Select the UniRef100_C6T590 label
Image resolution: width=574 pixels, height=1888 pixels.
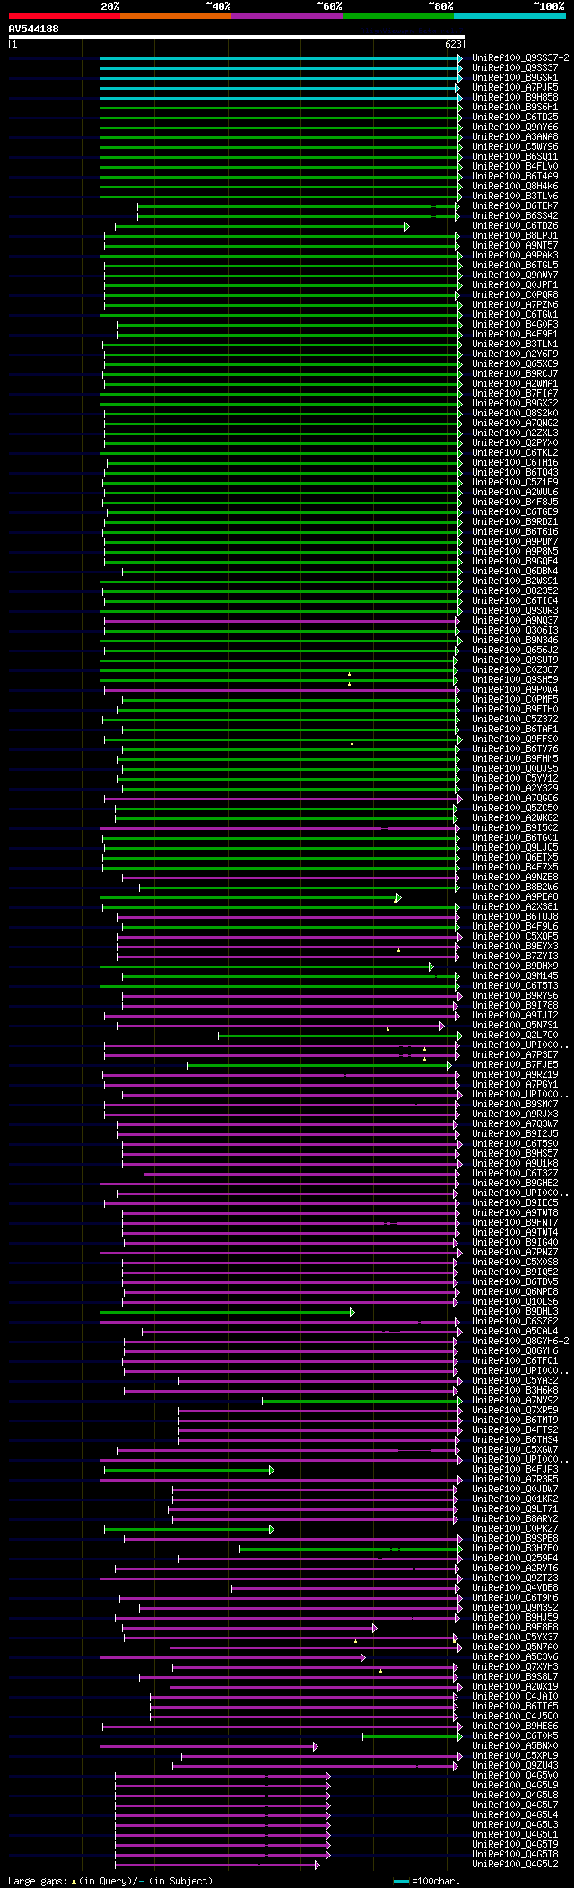click(x=515, y=1143)
